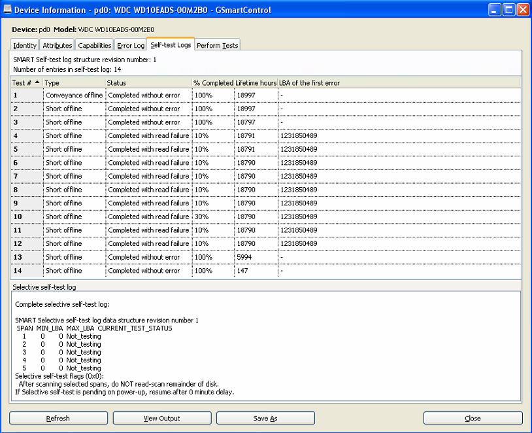This screenshot has height=433, width=532.
Task: Close the window with the title bar X
Action: pos(522,10)
